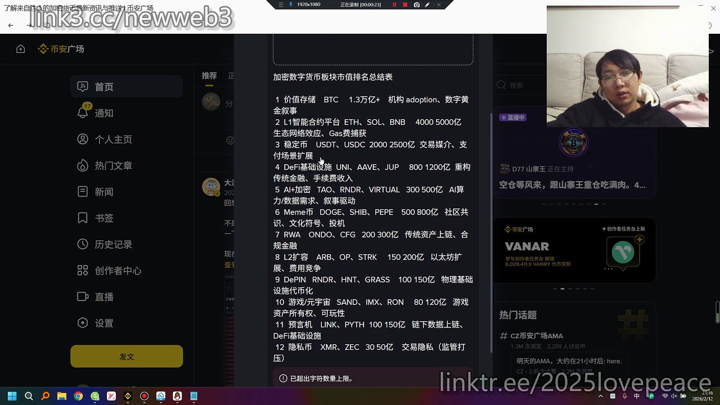Screen dimensions: 720x405
Task: Open File Explorer from taskbar
Action: (x=62, y=396)
